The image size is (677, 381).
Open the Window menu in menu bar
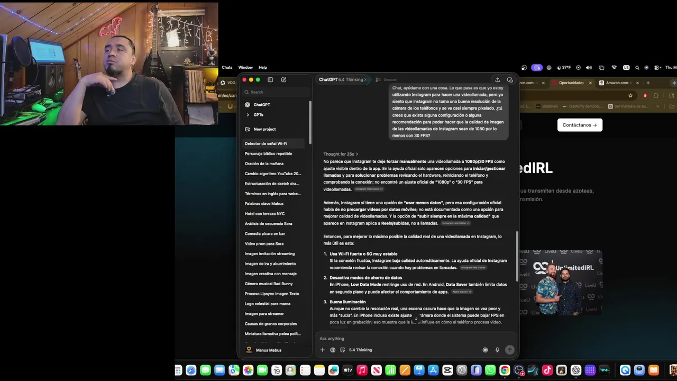coord(245,68)
